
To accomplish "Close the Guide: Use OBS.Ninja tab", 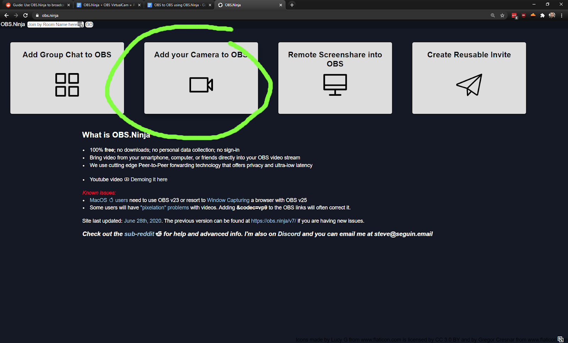I will pyautogui.click(x=69, y=5).
